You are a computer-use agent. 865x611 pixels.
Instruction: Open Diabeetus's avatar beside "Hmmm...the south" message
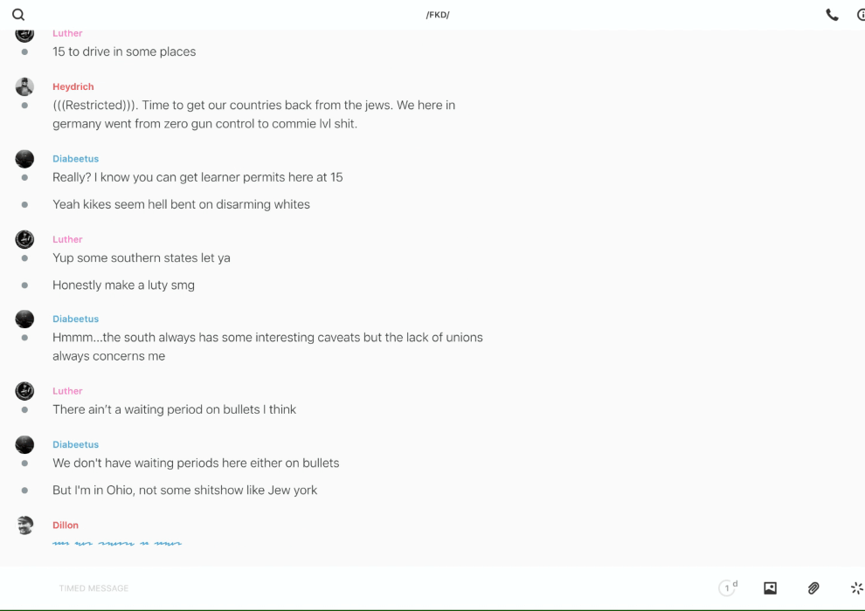pos(24,319)
